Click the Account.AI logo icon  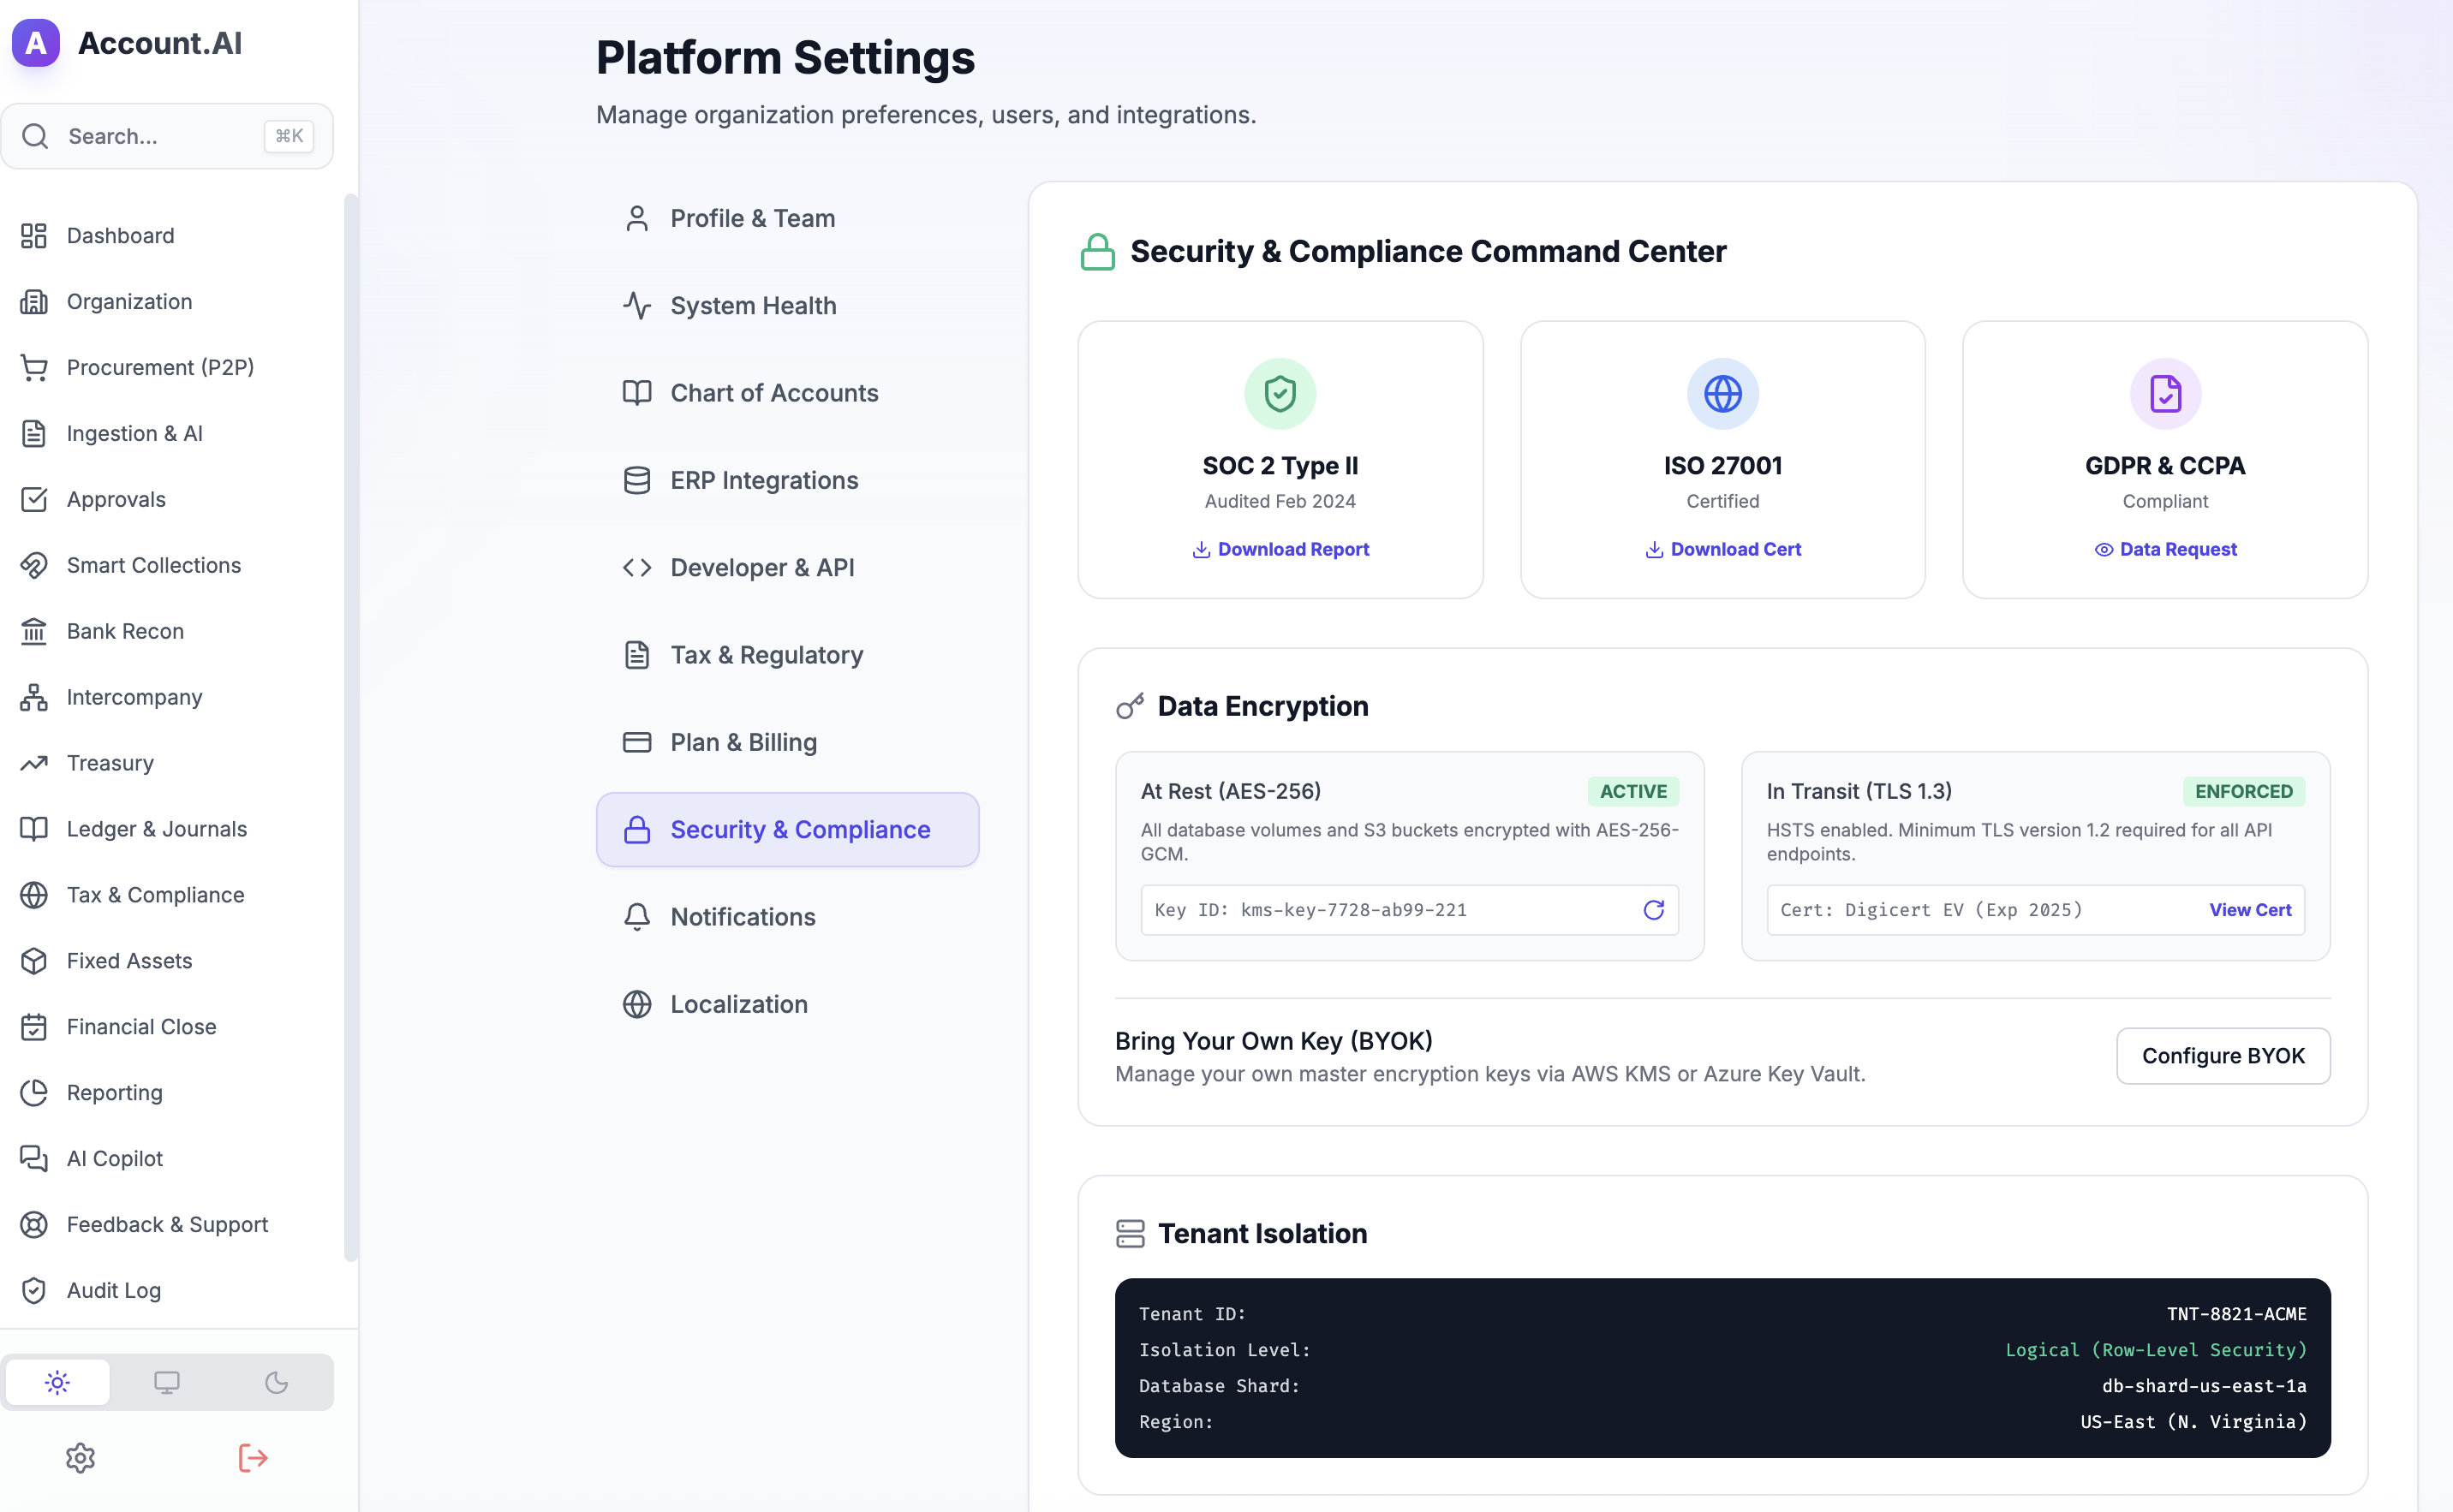click(x=36, y=43)
